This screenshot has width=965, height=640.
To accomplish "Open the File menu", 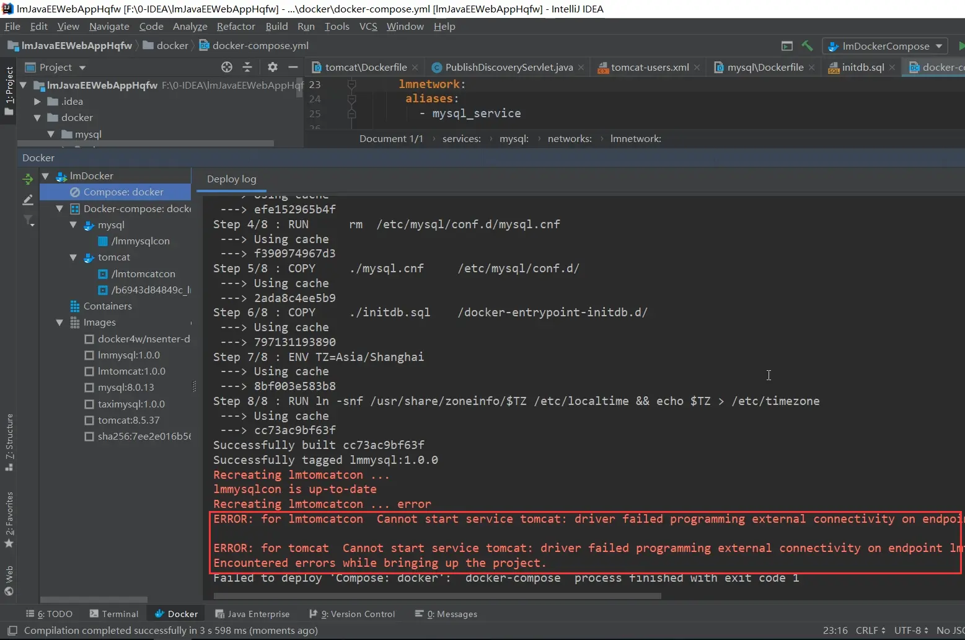I will (x=12, y=26).
